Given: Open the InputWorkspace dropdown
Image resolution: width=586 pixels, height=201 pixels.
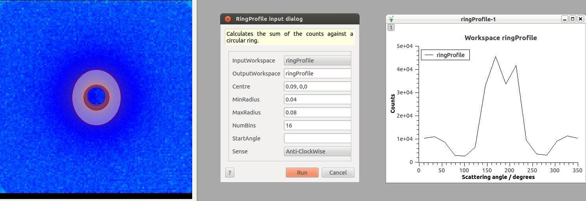Looking at the screenshot, I should pyautogui.click(x=317, y=61).
